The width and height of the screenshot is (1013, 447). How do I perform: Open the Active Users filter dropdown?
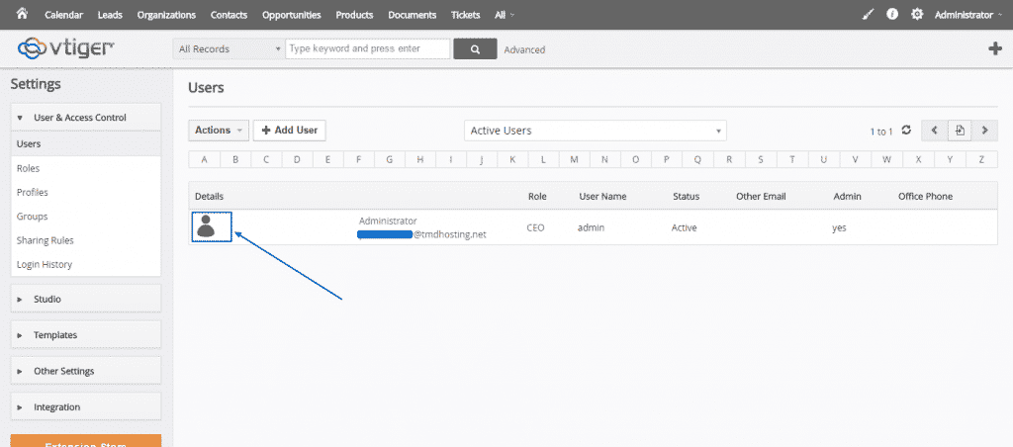coord(595,131)
